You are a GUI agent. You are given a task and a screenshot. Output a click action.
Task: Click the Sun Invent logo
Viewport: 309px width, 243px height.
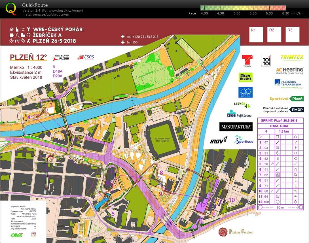point(245,77)
